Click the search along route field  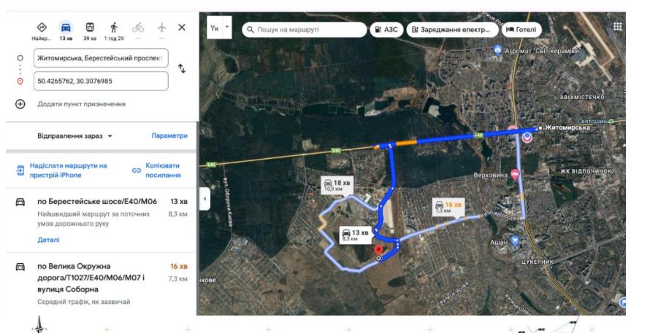305,30
